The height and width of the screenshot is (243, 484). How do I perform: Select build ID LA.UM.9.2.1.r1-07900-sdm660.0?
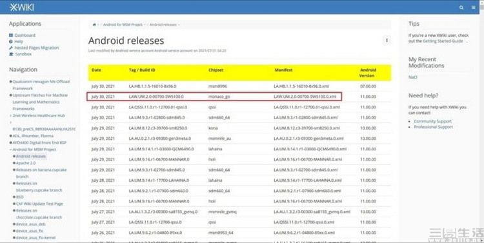click(158, 191)
